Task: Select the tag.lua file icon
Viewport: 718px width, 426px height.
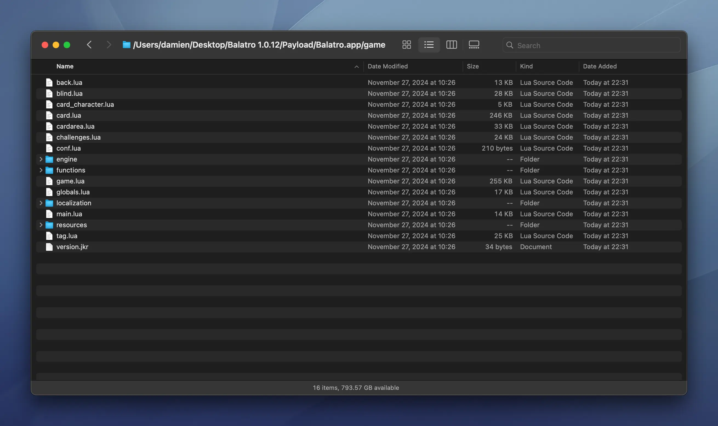Action: click(x=49, y=236)
